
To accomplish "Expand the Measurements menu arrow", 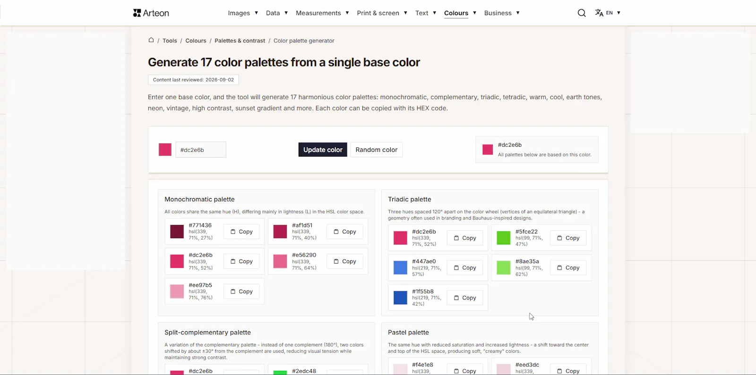I will pos(347,13).
